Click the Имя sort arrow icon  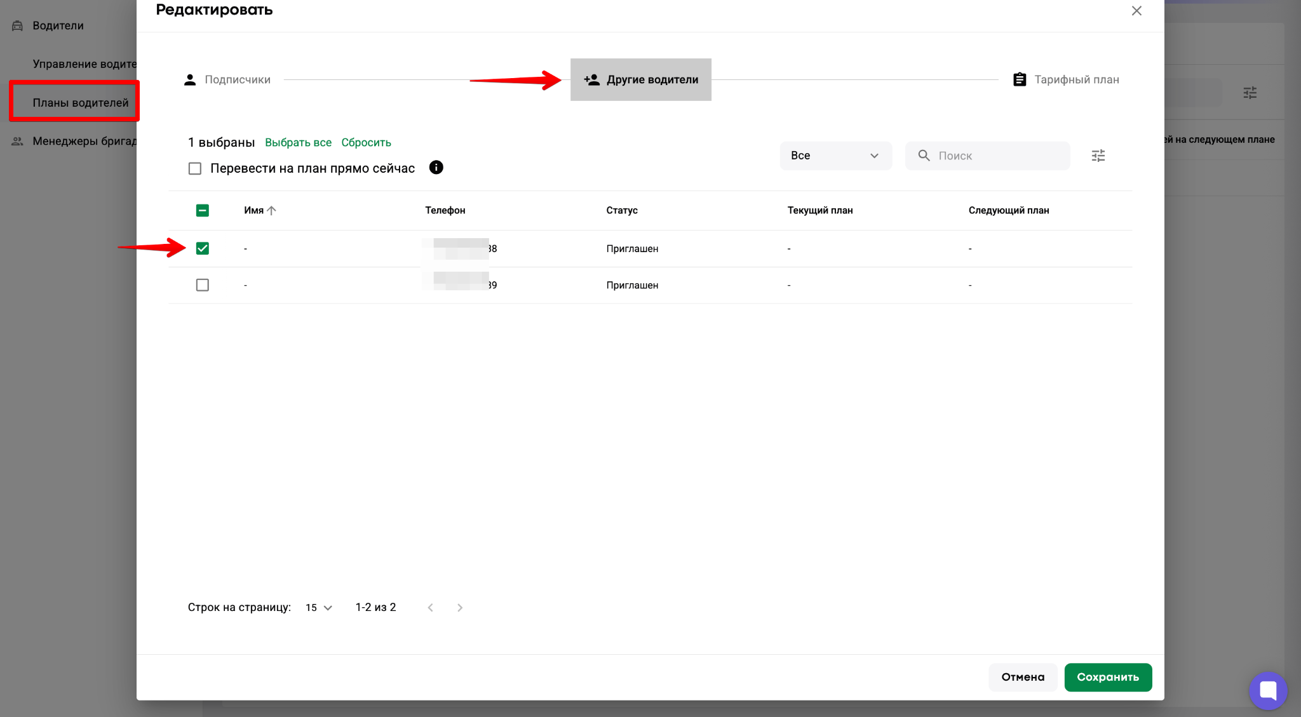coord(271,210)
